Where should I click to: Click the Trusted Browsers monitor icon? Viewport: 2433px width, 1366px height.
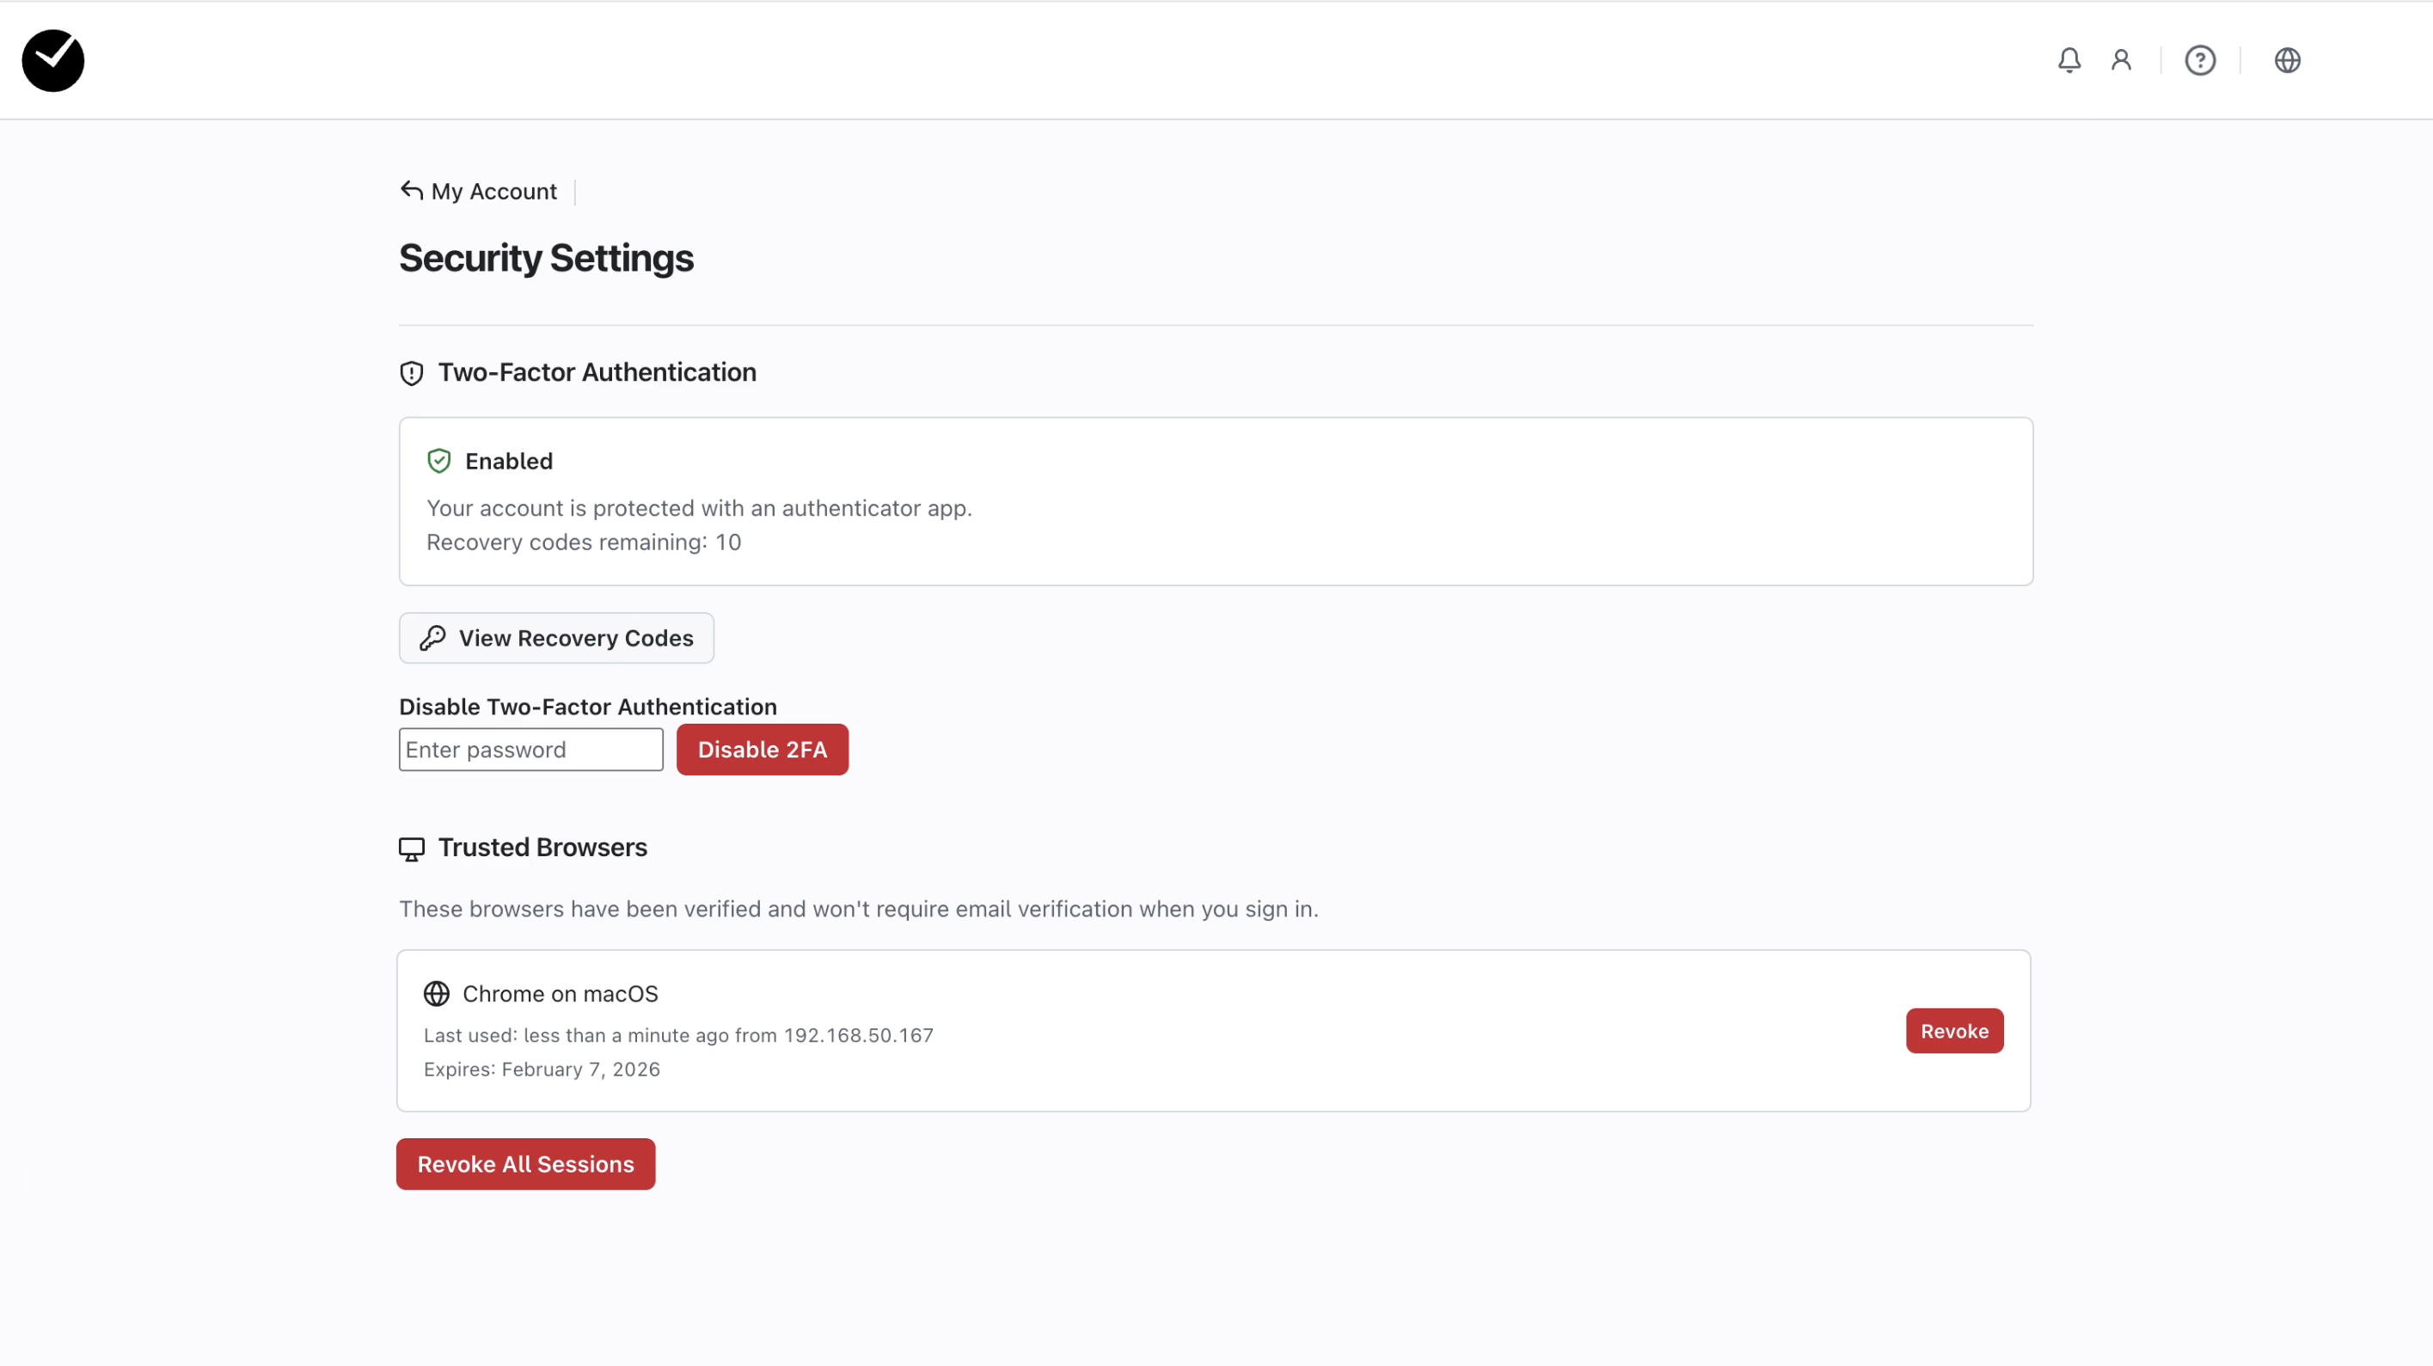click(412, 848)
